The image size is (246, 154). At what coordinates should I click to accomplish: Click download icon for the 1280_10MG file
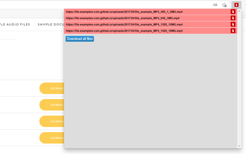(233, 24)
